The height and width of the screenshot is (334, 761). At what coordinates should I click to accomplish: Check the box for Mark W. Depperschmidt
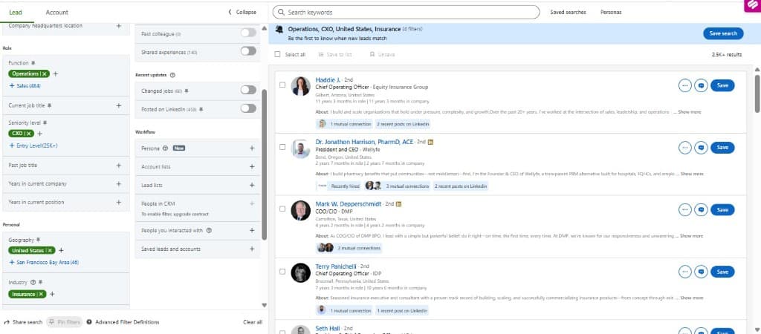tap(282, 209)
